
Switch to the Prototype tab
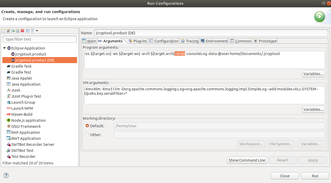265,41
